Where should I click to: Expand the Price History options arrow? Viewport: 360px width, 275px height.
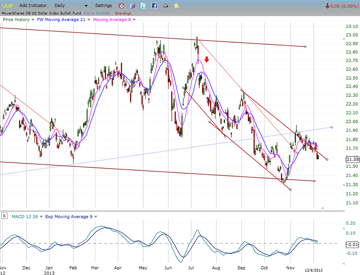[32, 20]
